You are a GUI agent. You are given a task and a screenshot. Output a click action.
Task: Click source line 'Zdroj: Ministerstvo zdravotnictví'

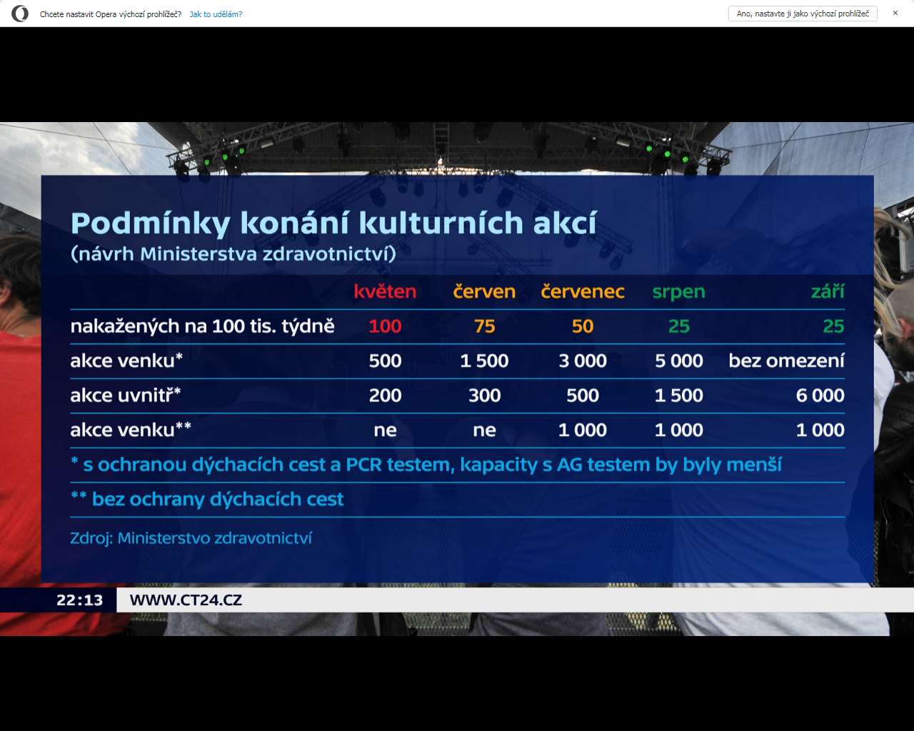click(x=191, y=538)
